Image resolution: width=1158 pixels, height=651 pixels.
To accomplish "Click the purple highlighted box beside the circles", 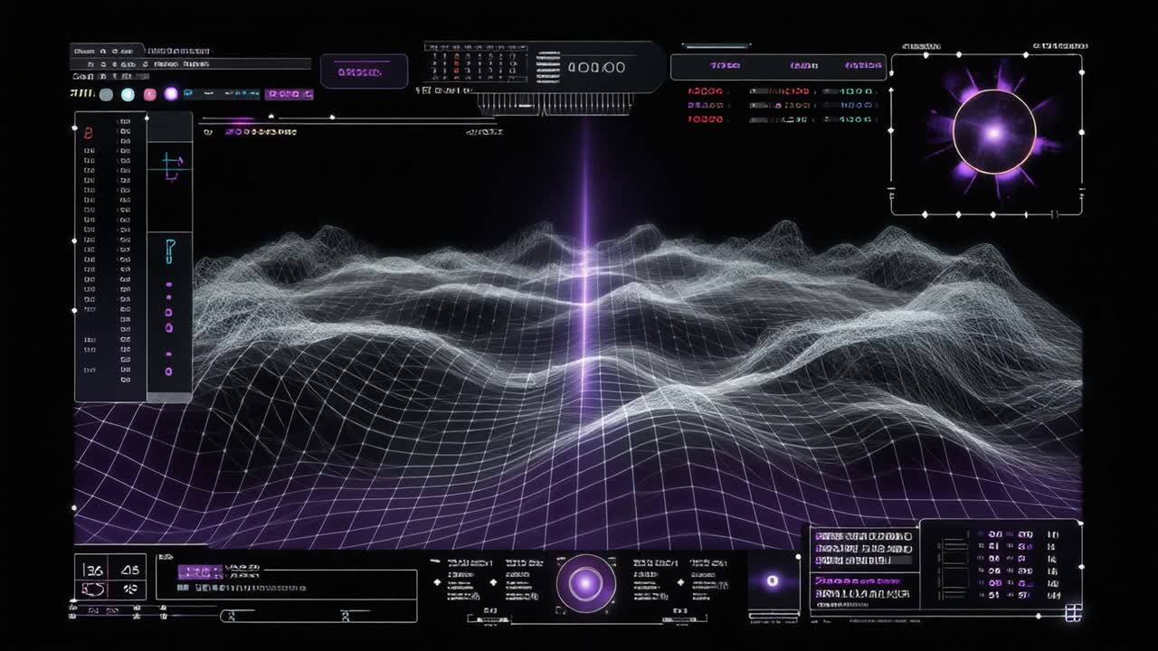I will (289, 94).
